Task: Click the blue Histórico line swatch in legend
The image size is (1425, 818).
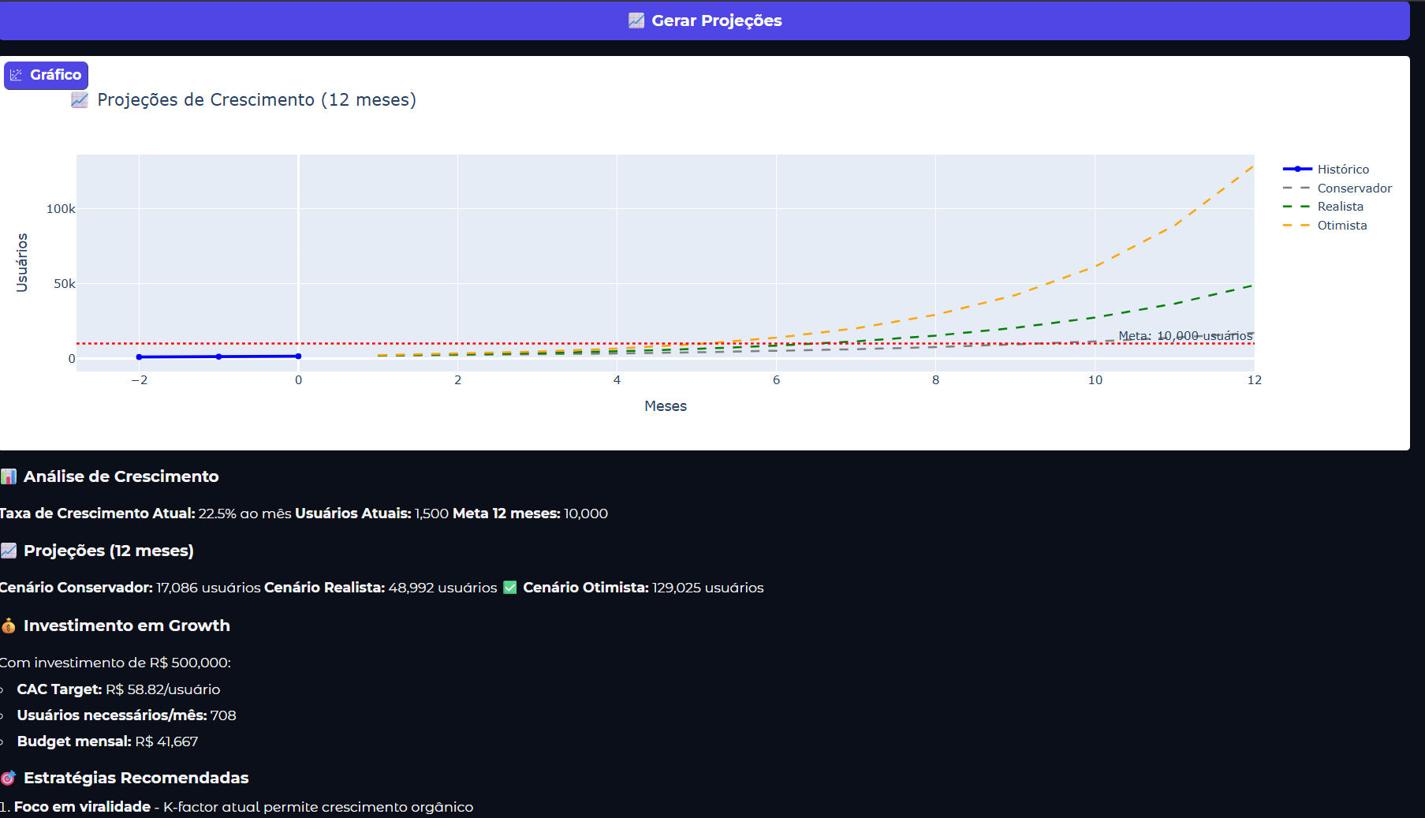Action: (x=1297, y=169)
